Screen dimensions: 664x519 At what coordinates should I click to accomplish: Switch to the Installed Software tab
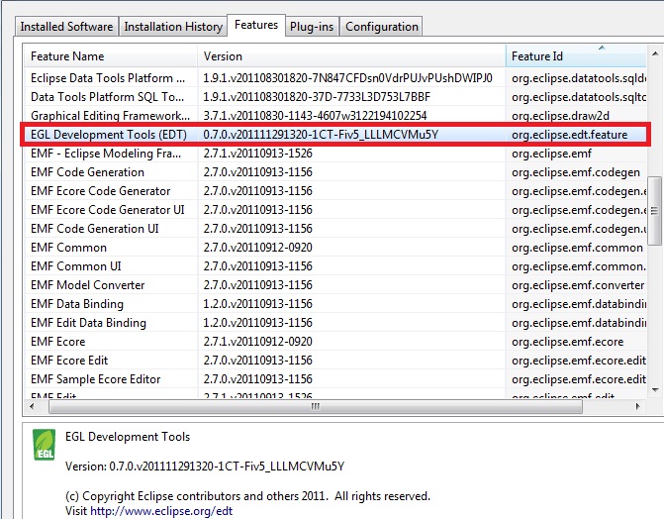point(66,27)
